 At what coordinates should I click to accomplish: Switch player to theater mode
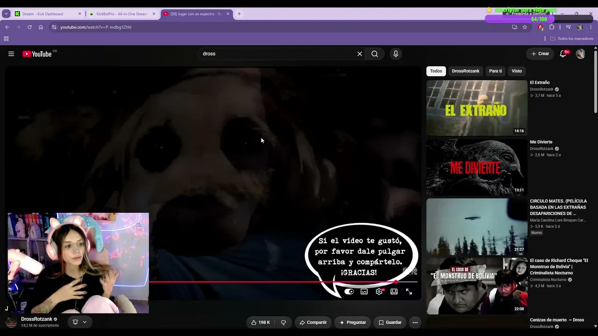394,292
